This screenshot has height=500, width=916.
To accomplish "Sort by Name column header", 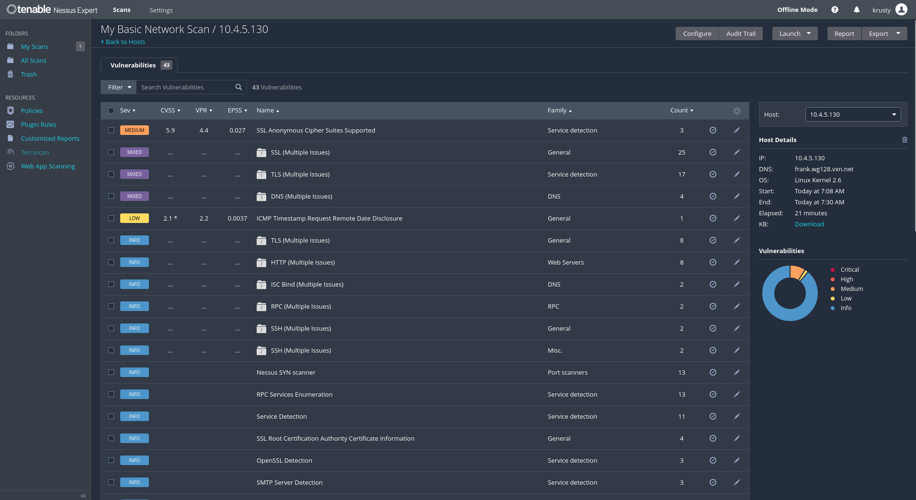I will coord(268,111).
